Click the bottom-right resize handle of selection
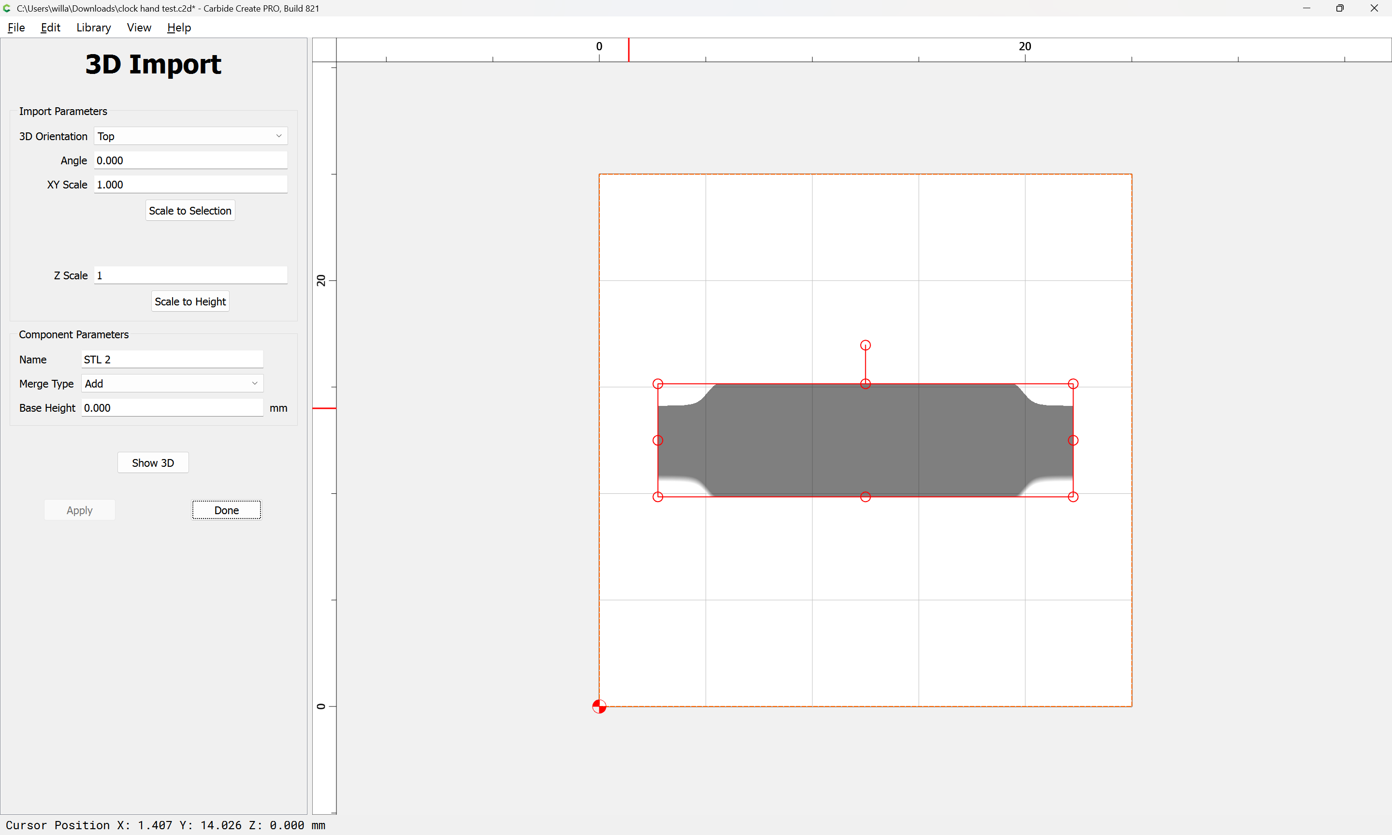 [1073, 496]
